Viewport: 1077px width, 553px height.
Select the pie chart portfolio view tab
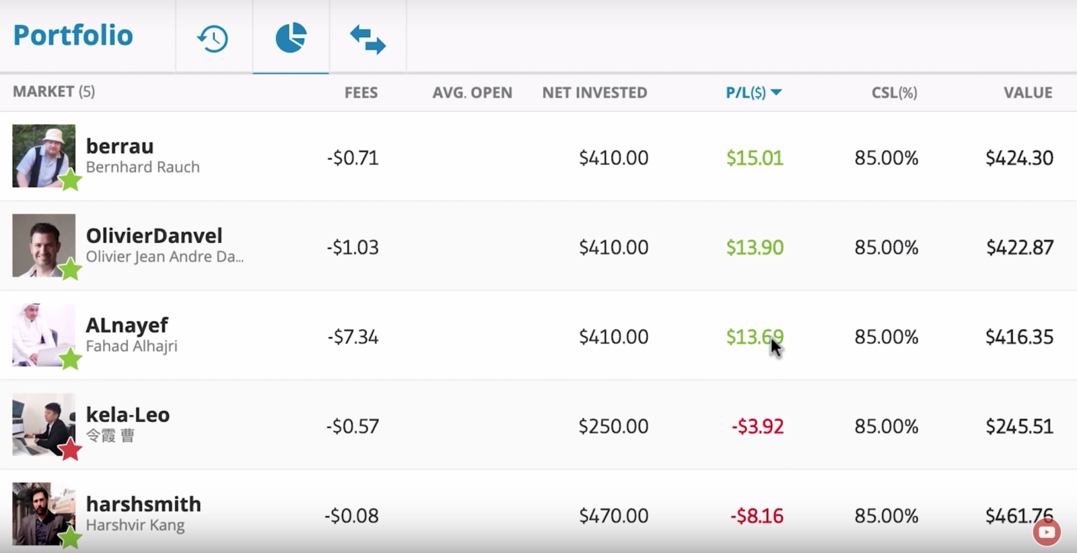pyautogui.click(x=291, y=37)
